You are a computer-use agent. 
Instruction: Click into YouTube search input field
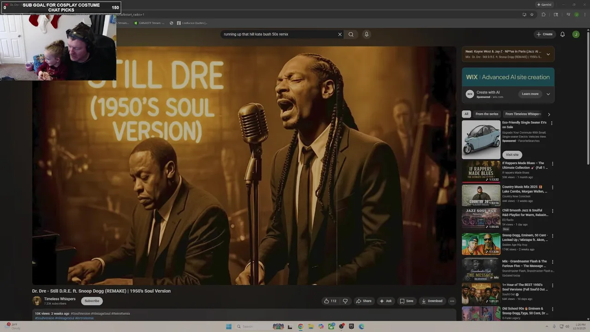[x=279, y=34]
